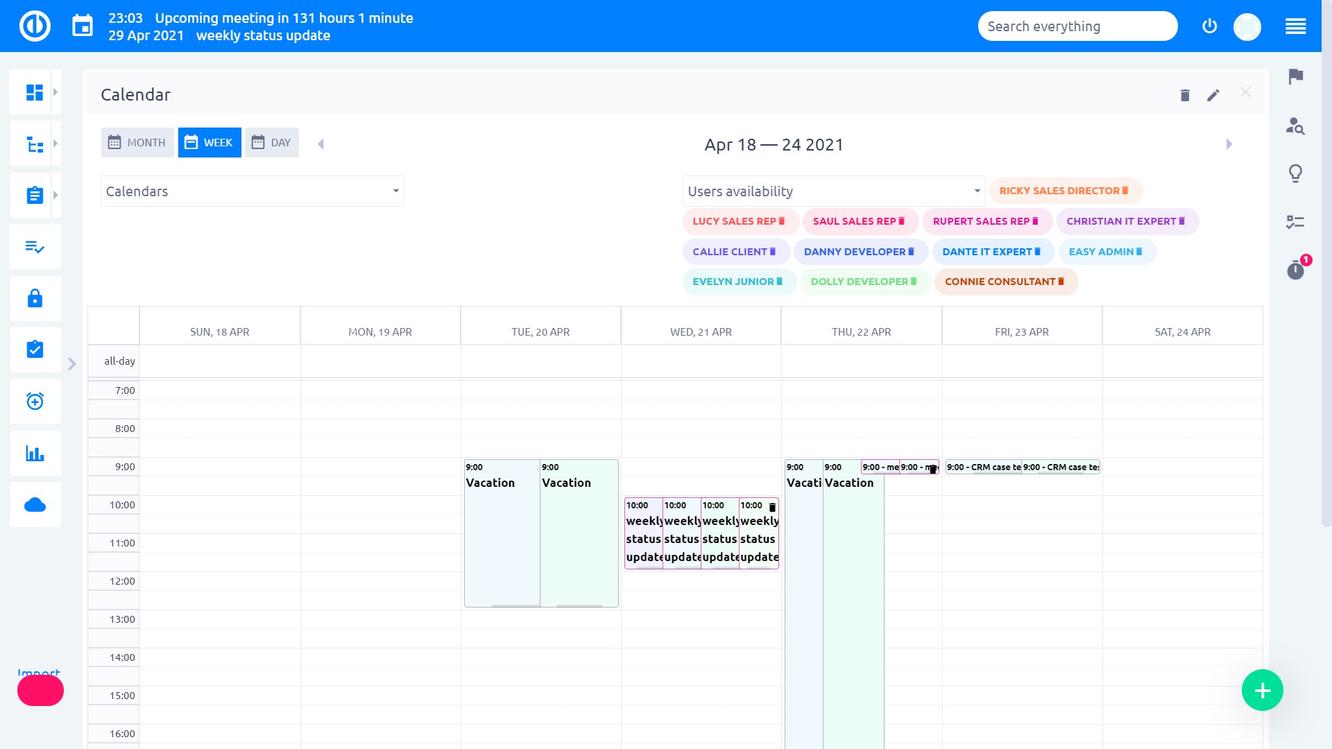Open the Dashboard grid icon in left sidebar

[35, 91]
